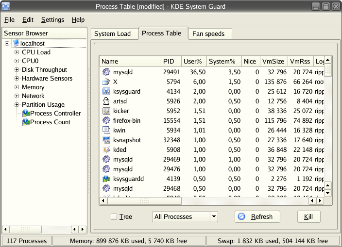Switch to the Fan speeds tab

click(x=210, y=33)
